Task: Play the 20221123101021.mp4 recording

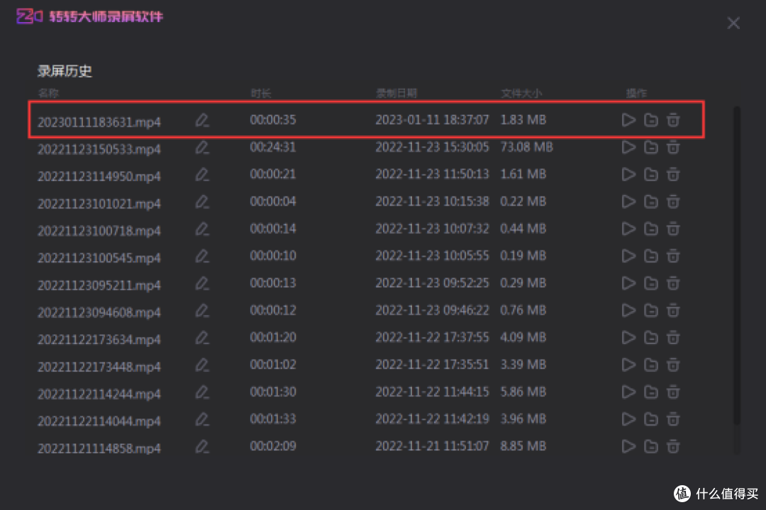Action: (x=628, y=201)
